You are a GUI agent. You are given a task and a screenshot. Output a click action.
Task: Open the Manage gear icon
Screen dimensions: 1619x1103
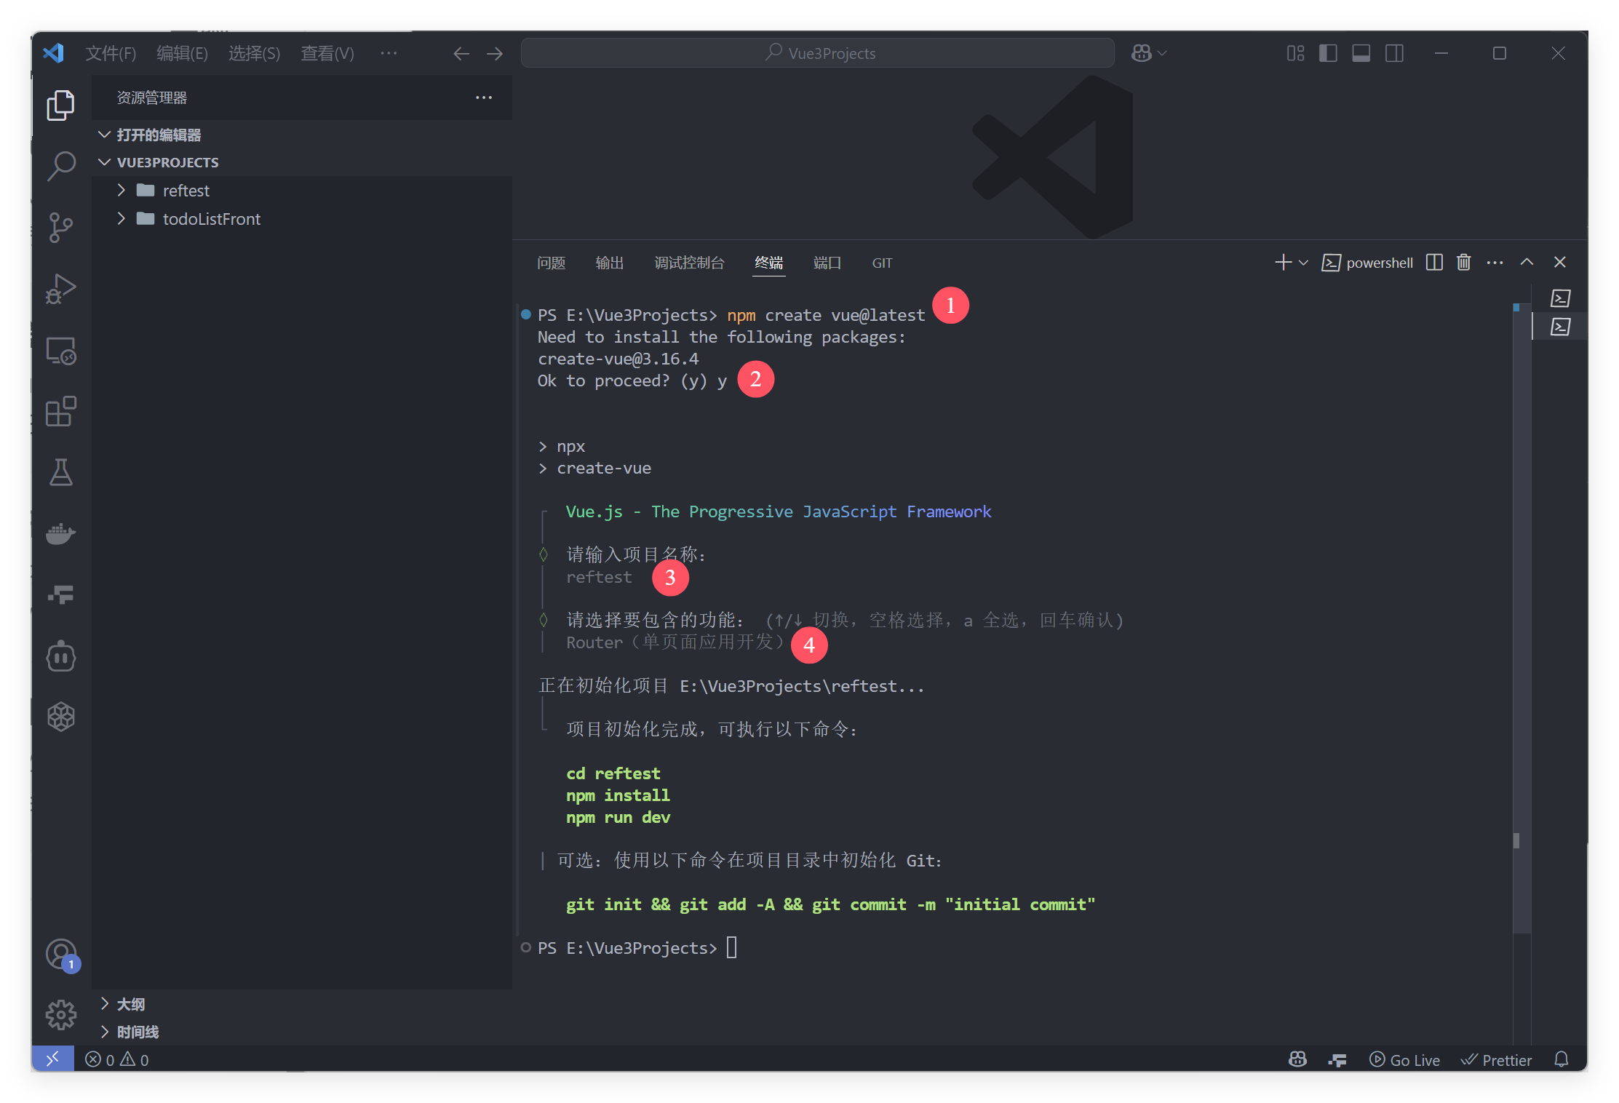pos(60,1014)
